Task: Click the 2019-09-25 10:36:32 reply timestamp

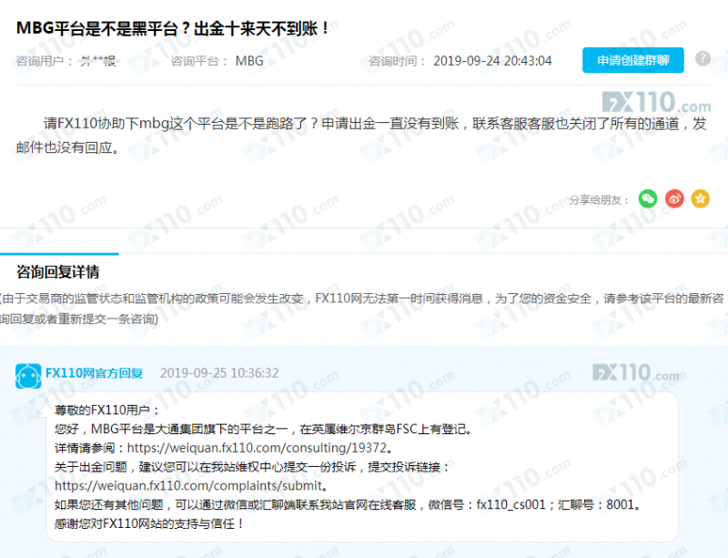Action: point(219,373)
